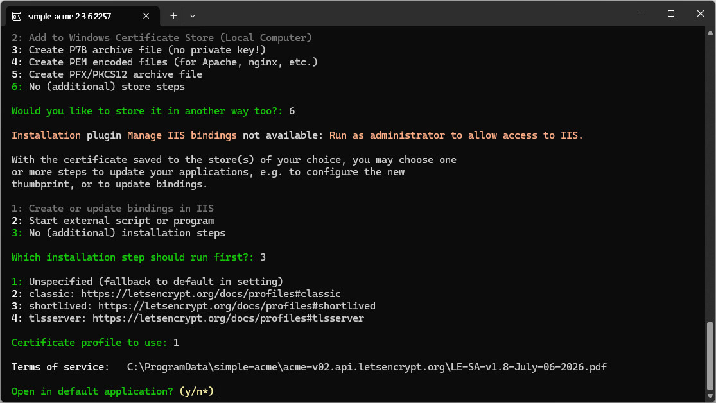Screen dimensions: 716x403
Task: Click the tlsserver profile URL
Action: click(x=229, y=318)
